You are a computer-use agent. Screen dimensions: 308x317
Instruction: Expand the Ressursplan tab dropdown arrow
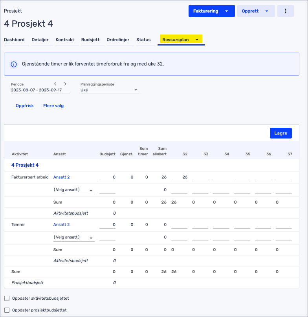pos(197,40)
